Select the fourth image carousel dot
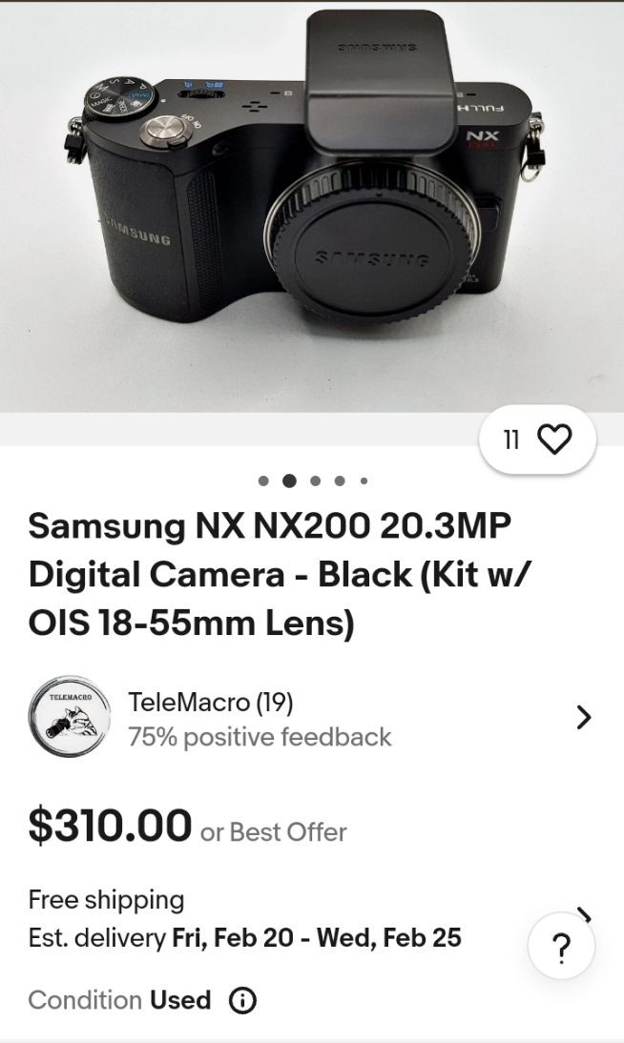 click(x=340, y=481)
